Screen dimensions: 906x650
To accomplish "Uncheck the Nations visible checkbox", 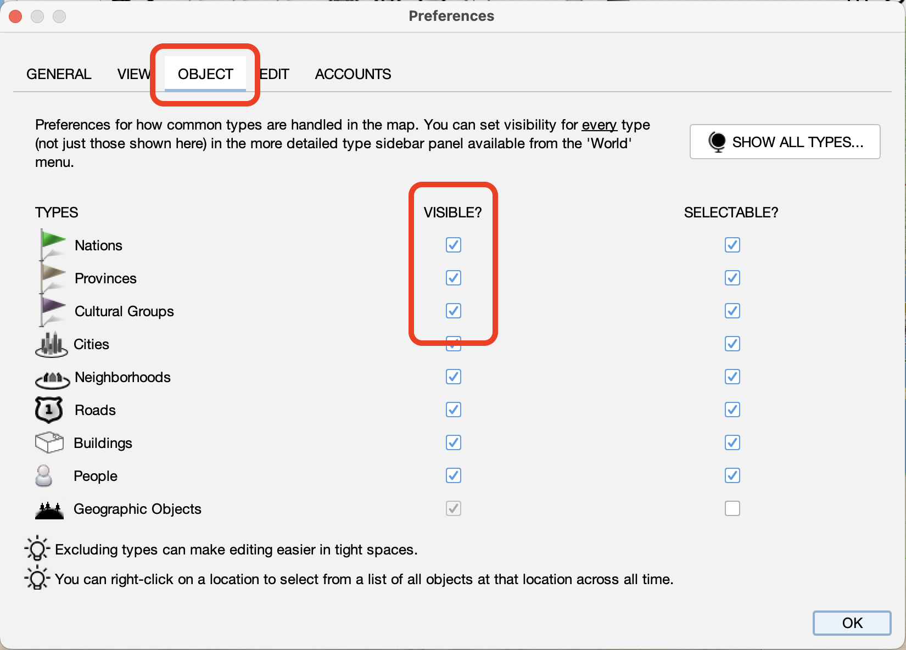I will [453, 245].
